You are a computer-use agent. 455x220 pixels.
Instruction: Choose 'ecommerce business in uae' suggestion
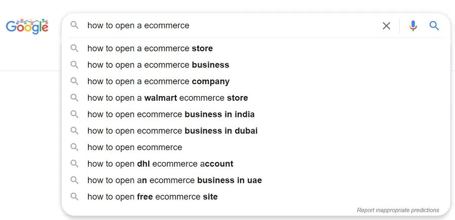coord(174,180)
